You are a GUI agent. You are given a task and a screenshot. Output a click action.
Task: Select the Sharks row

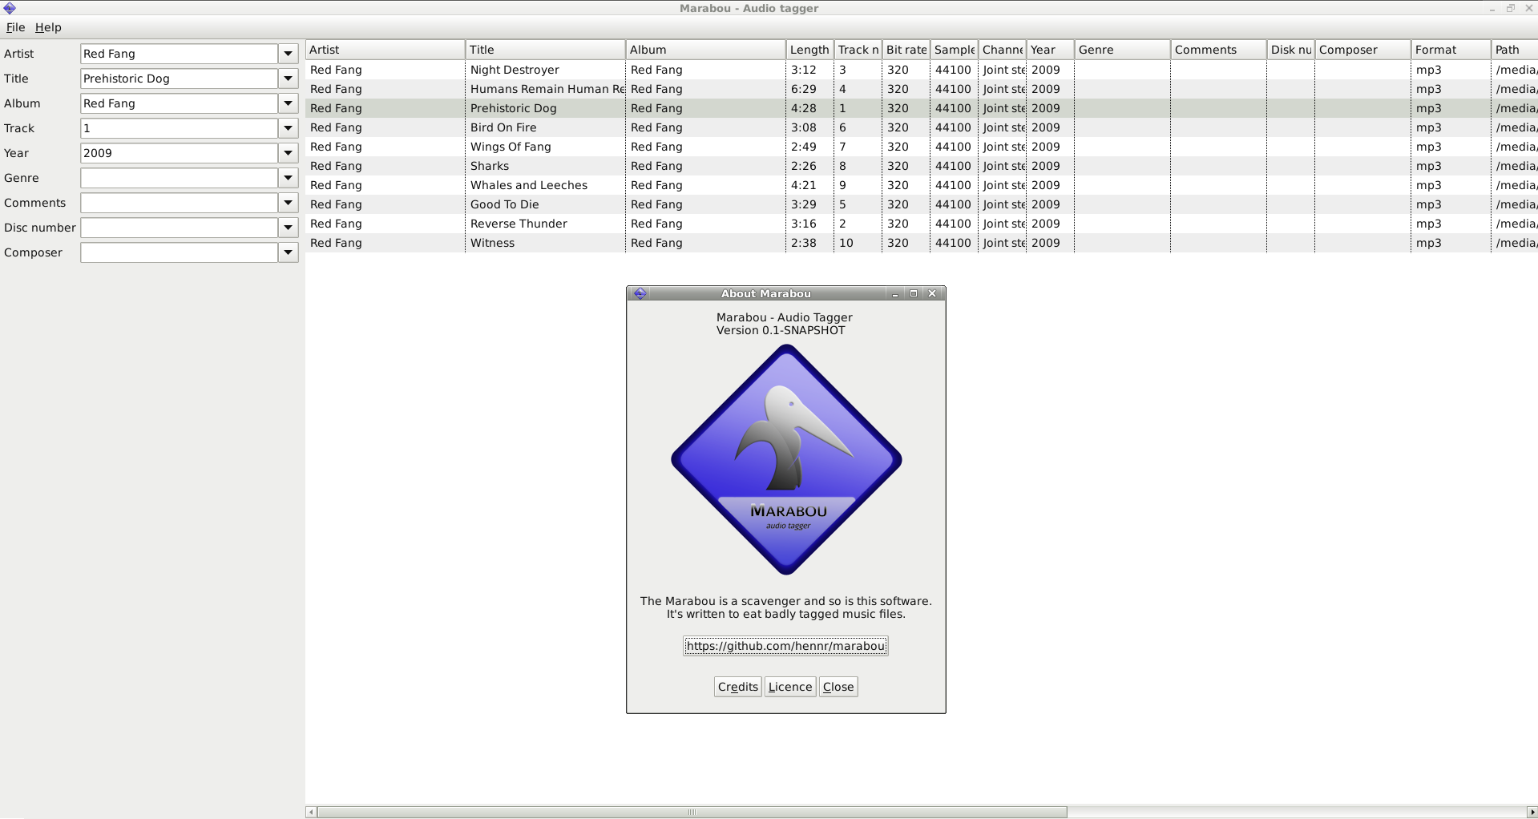(922, 166)
